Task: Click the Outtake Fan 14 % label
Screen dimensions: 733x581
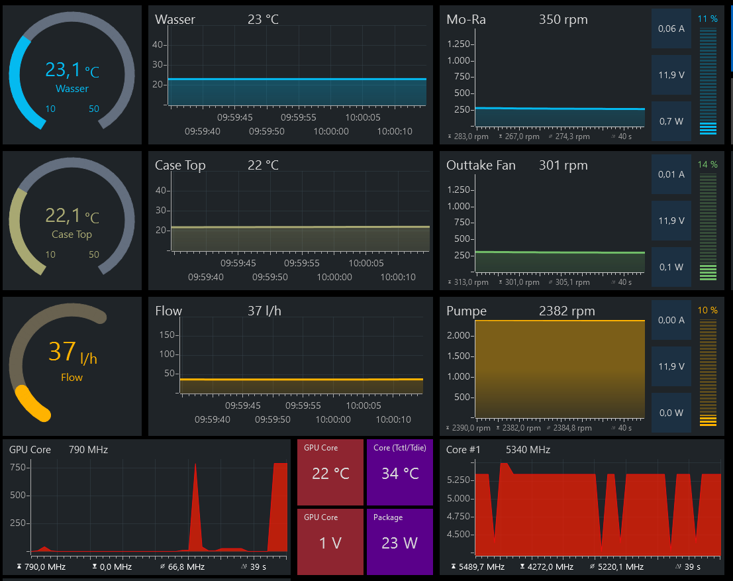Action: (x=708, y=165)
